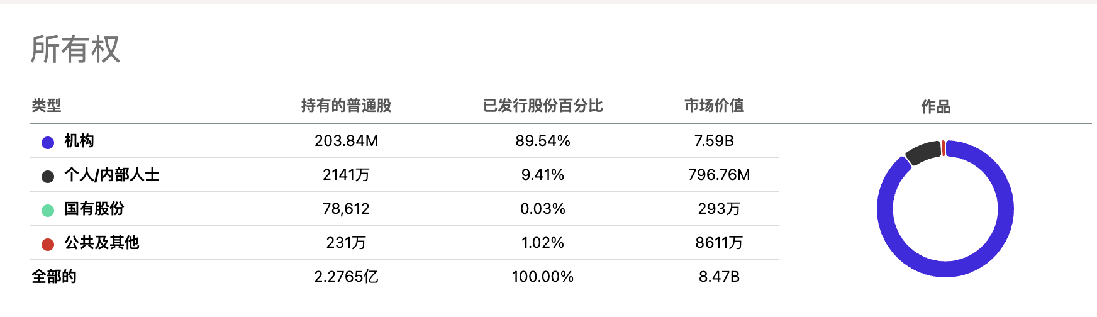The height and width of the screenshot is (317, 1097).
Task: Click the red dot beside 公共及其他
Action: click(48, 245)
